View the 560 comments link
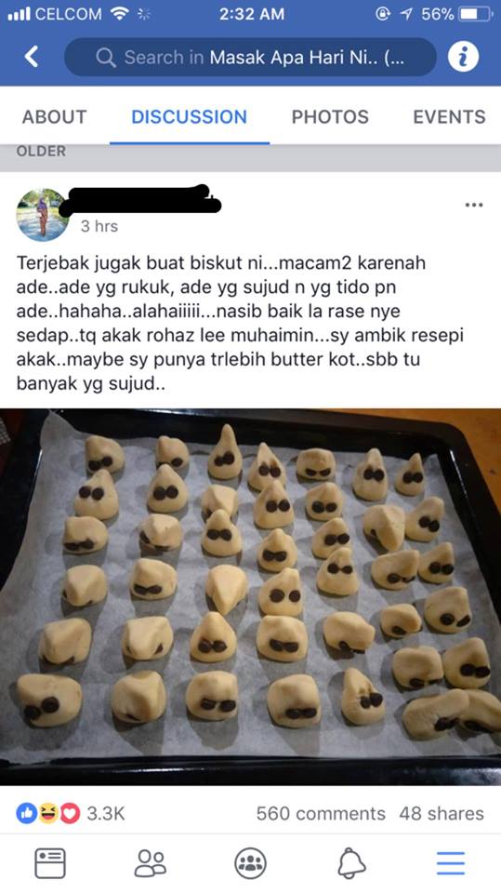The width and height of the screenshot is (501, 893). [321, 813]
